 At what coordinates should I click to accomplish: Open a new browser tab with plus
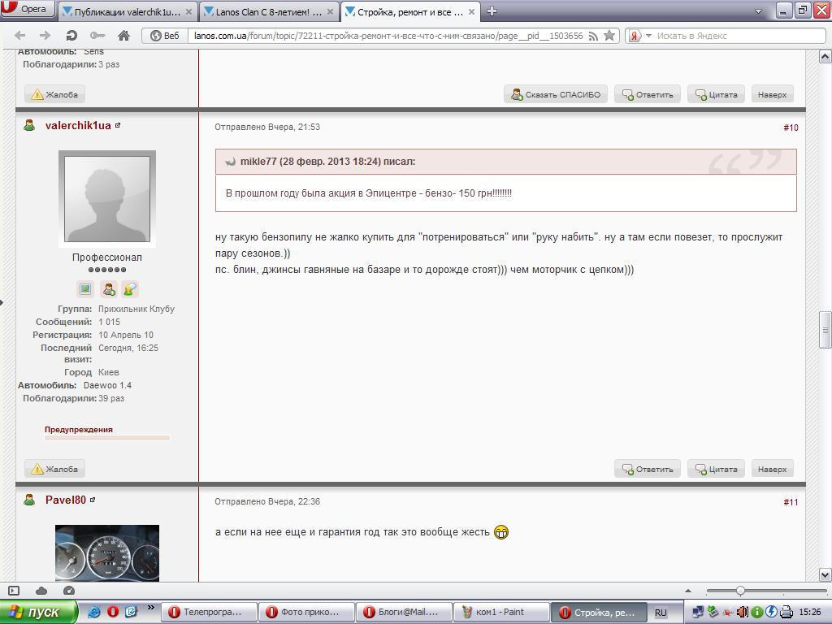(492, 11)
